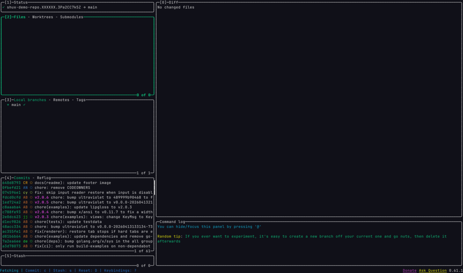Select commit ac355fe1
Image resolution: width=463 pixels, height=273 pixels.
(x=77, y=231)
